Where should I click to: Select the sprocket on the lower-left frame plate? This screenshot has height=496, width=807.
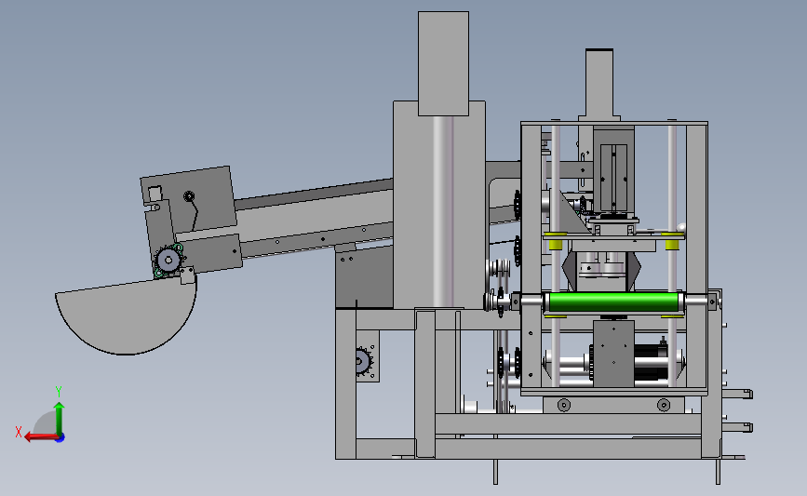point(363,362)
